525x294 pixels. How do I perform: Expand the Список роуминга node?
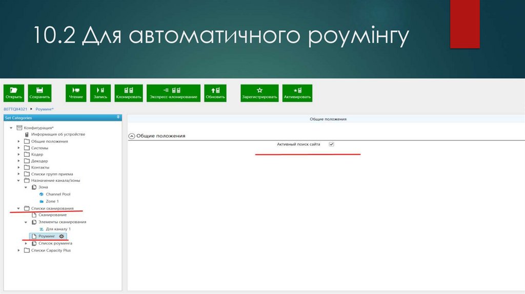[26, 243]
